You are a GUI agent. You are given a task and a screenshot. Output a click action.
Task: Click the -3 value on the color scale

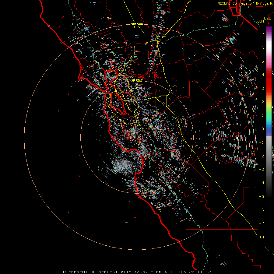(x=262, y=169)
